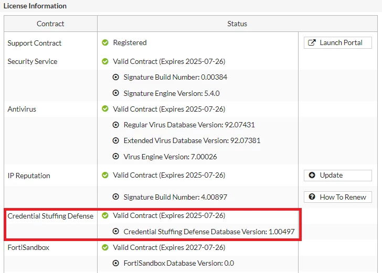Click Credential Stuffing Defense Database Version: 1.00497
The width and height of the screenshot is (382, 273).
coord(209,232)
